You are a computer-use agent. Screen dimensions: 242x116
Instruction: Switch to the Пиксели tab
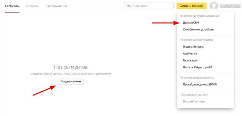(x=32, y=6)
